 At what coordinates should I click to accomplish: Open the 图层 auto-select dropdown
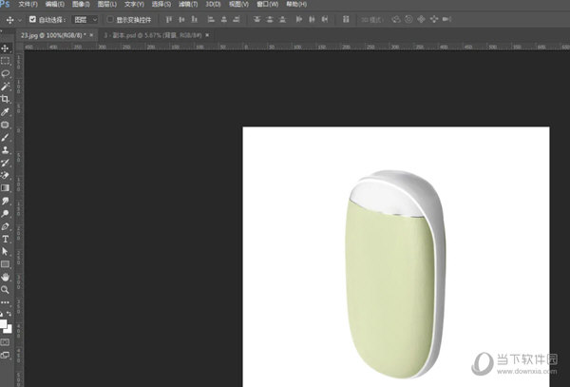tap(85, 20)
